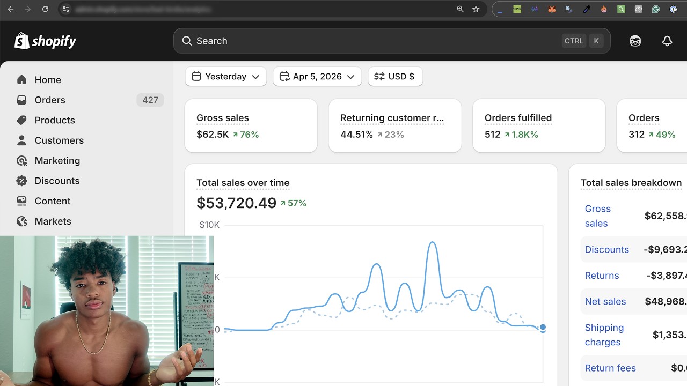Open Net sales link in breakdown

pyautogui.click(x=605, y=302)
